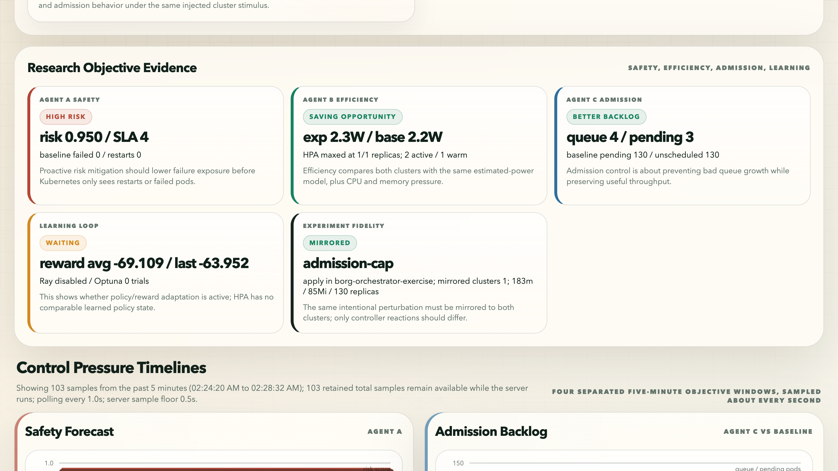Click "baseline pending 130 / unscheduled 130" text
Screen dimensions: 838x471
[643, 155]
